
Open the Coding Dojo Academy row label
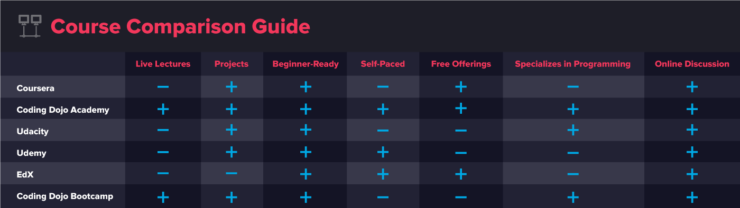point(63,110)
